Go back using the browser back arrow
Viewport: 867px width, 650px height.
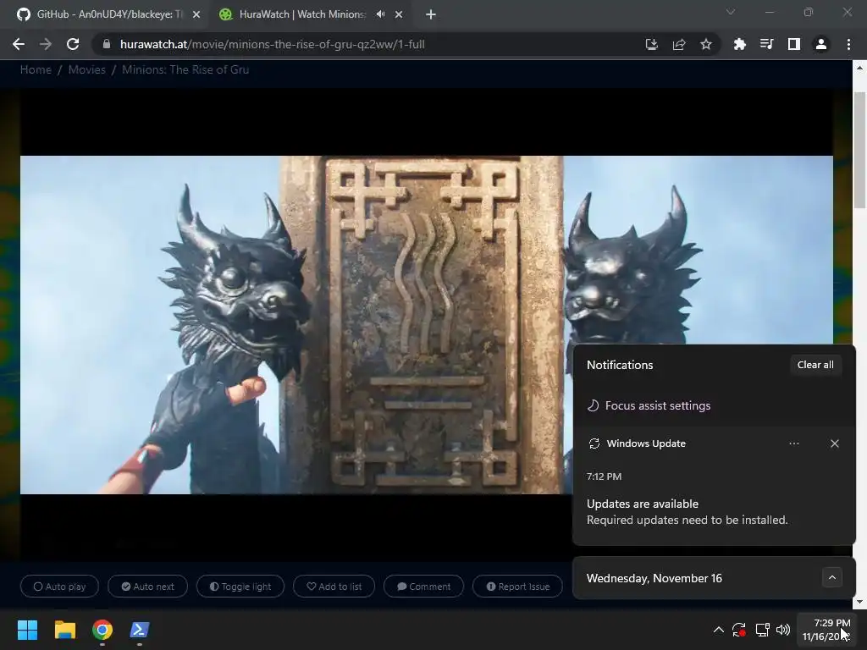(x=19, y=44)
